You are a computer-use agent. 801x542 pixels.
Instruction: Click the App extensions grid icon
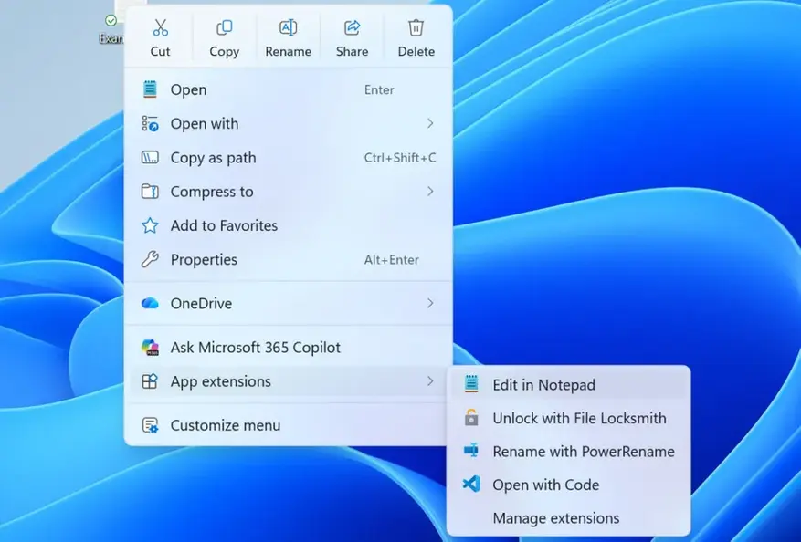pos(150,381)
